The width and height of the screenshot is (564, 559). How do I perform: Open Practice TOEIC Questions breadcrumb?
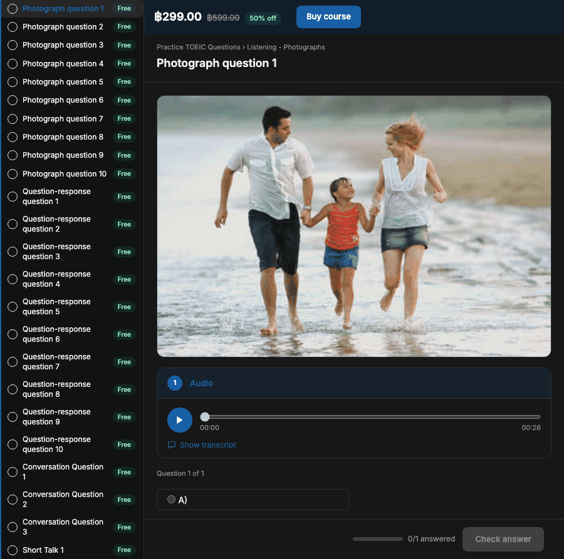point(199,47)
